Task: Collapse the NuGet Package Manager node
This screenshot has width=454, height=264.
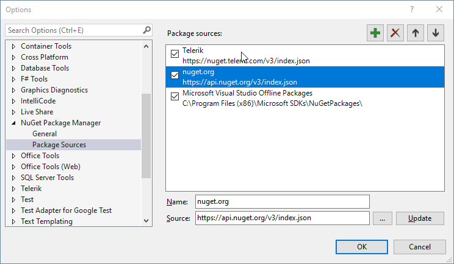Action: click(13, 123)
